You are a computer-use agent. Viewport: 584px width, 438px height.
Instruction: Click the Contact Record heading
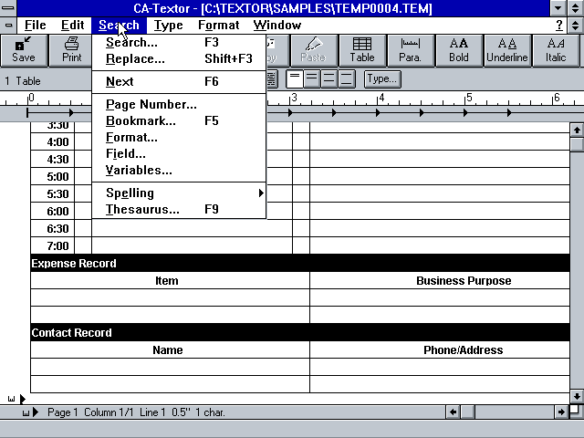click(x=71, y=332)
